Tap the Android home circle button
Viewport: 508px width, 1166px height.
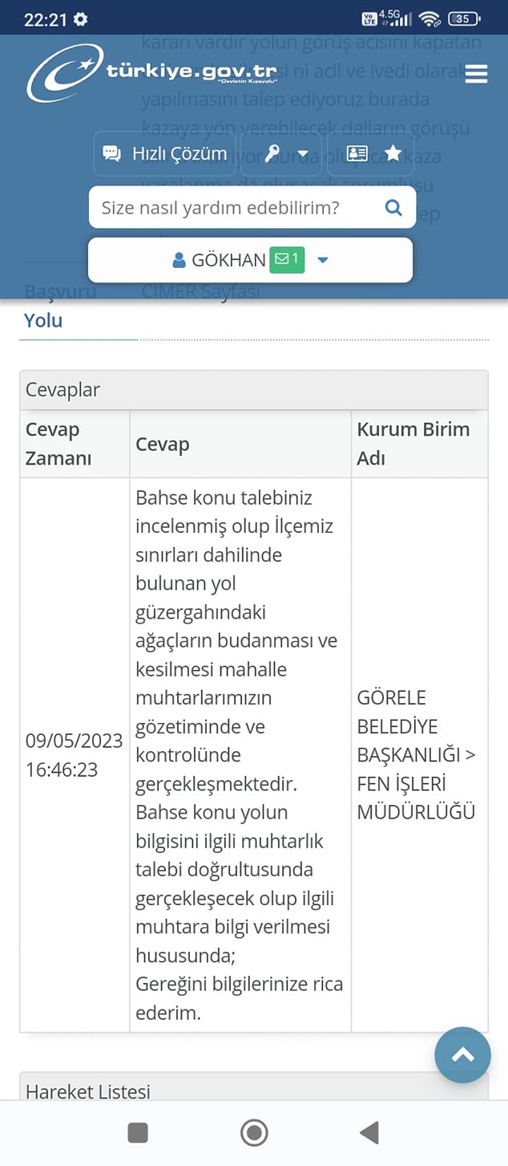[x=254, y=1132]
